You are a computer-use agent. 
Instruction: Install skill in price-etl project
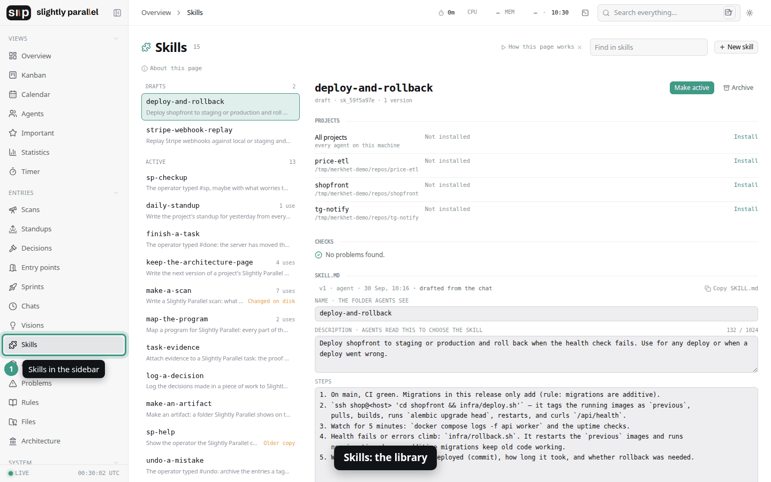pos(746,161)
